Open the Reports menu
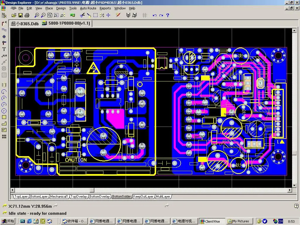 [105, 8]
